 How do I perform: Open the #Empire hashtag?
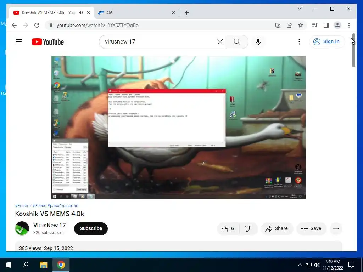pos(23,206)
